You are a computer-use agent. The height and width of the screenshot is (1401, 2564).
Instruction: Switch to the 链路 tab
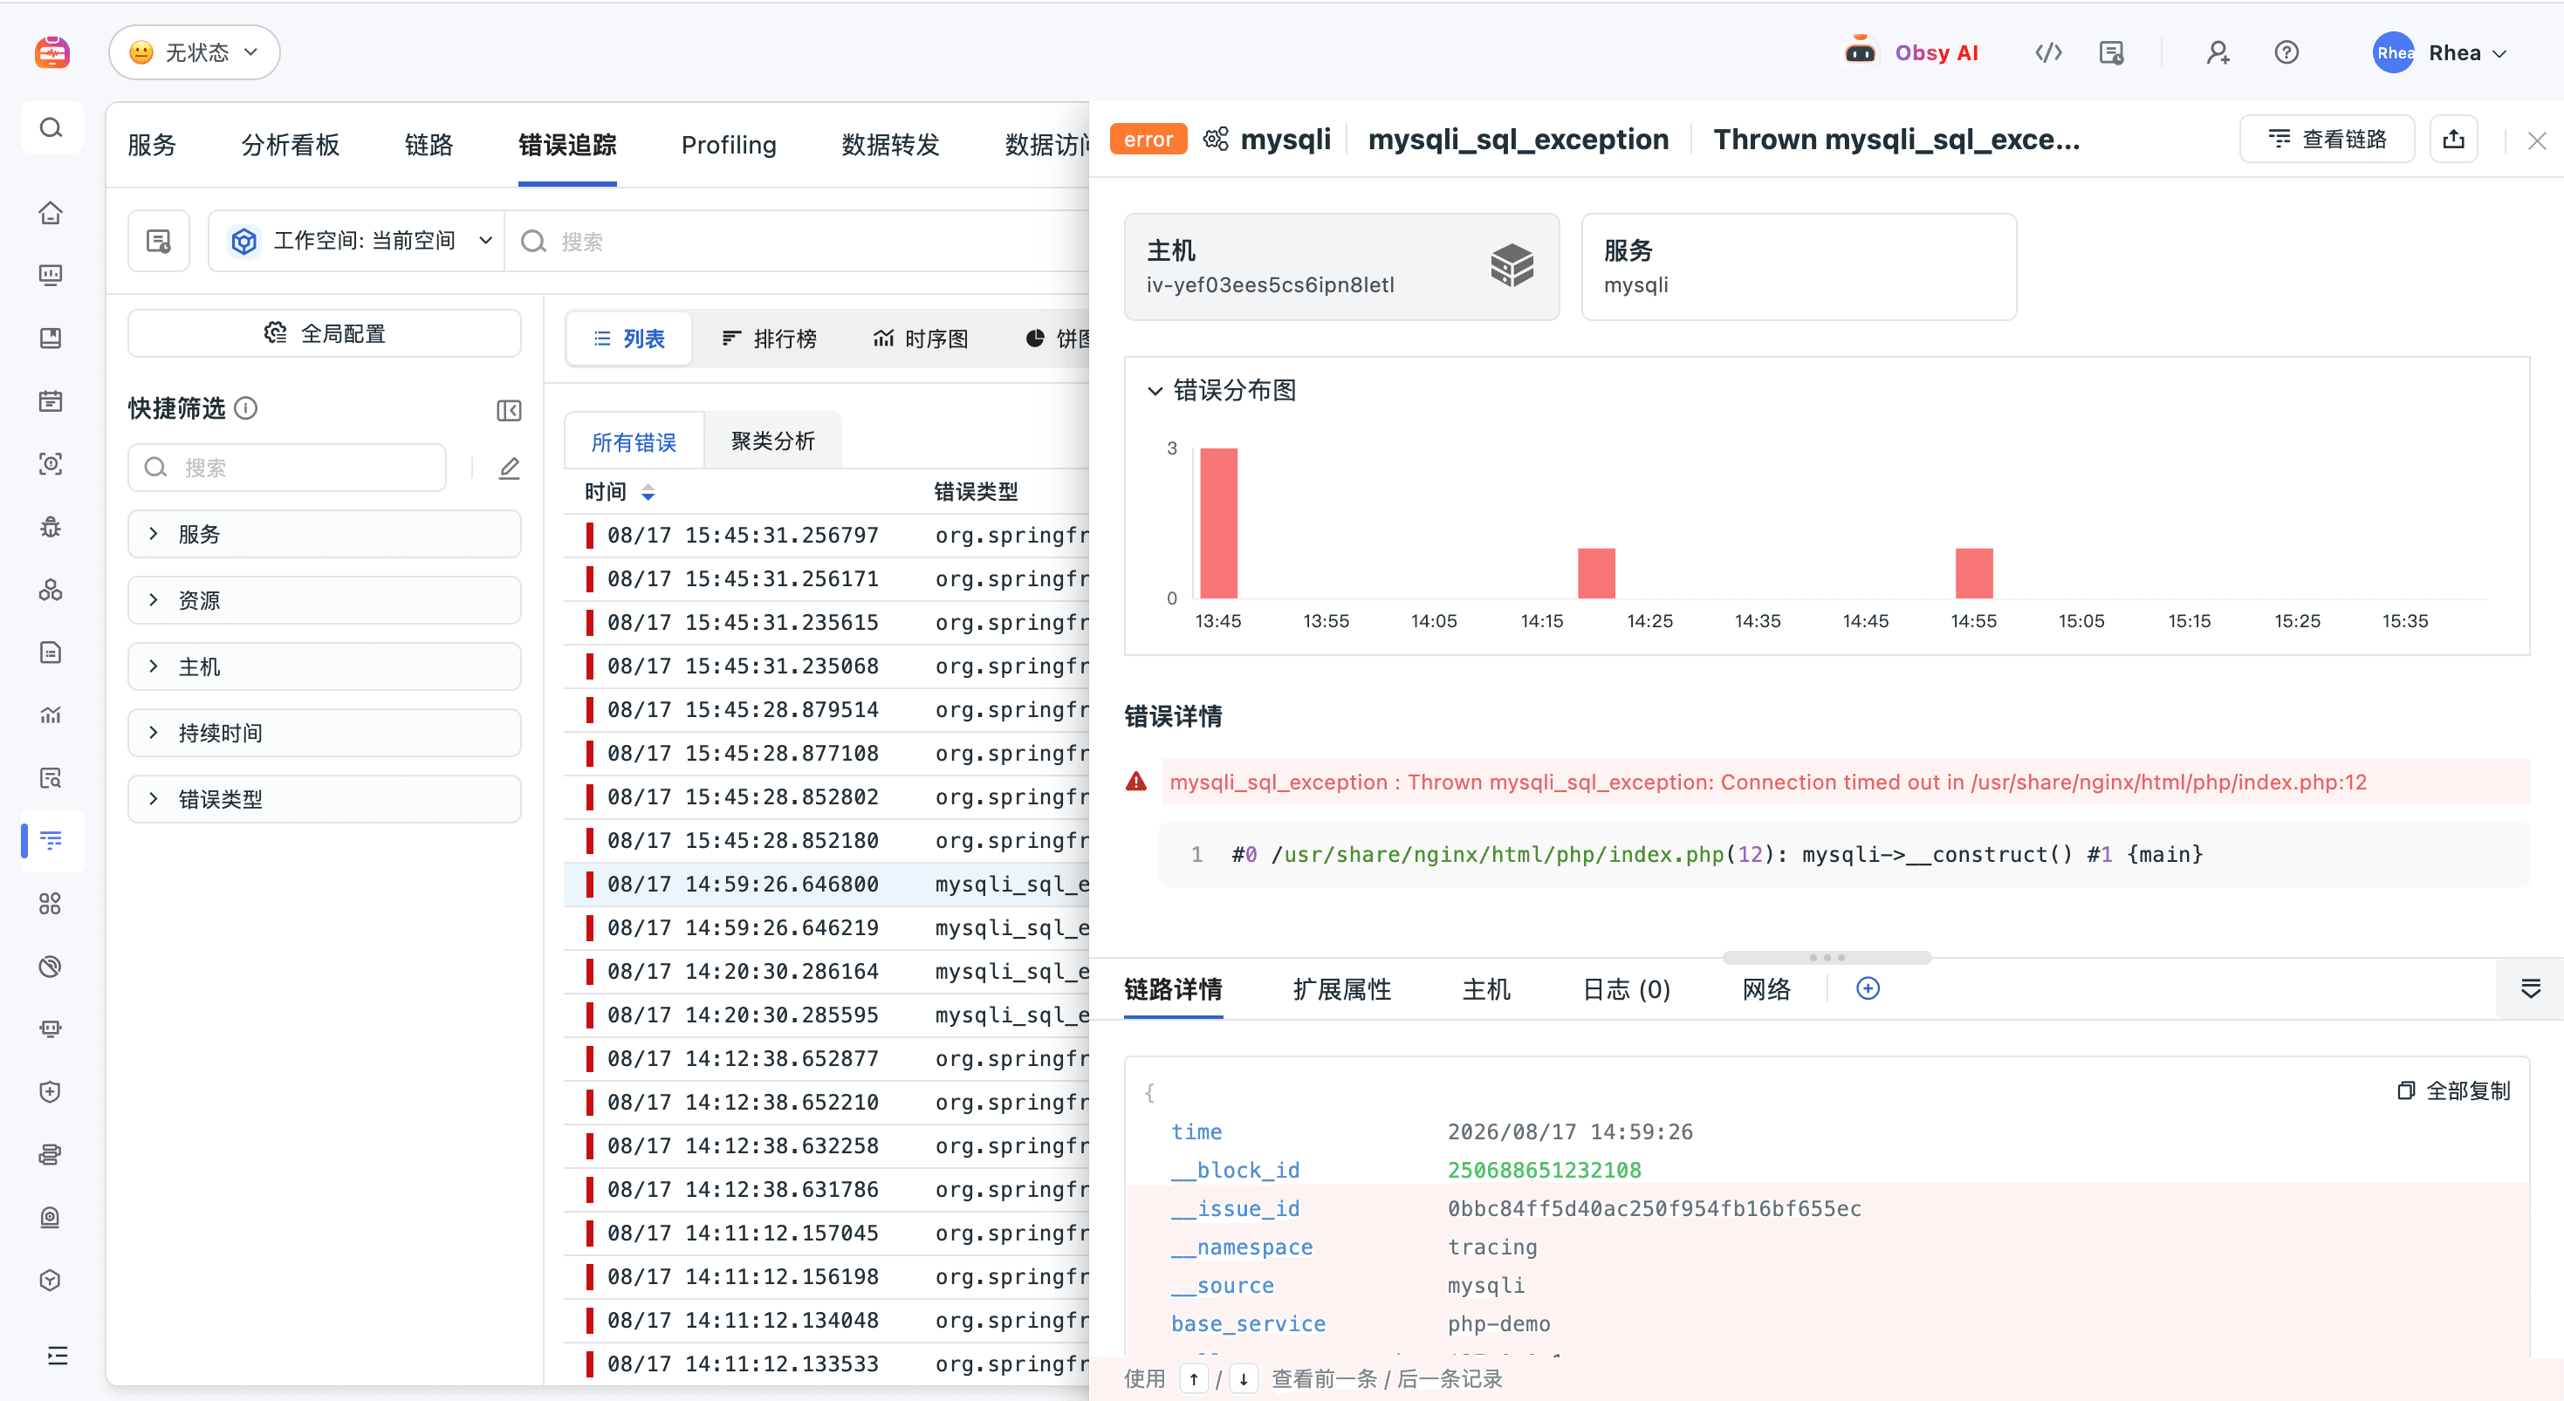coord(429,146)
